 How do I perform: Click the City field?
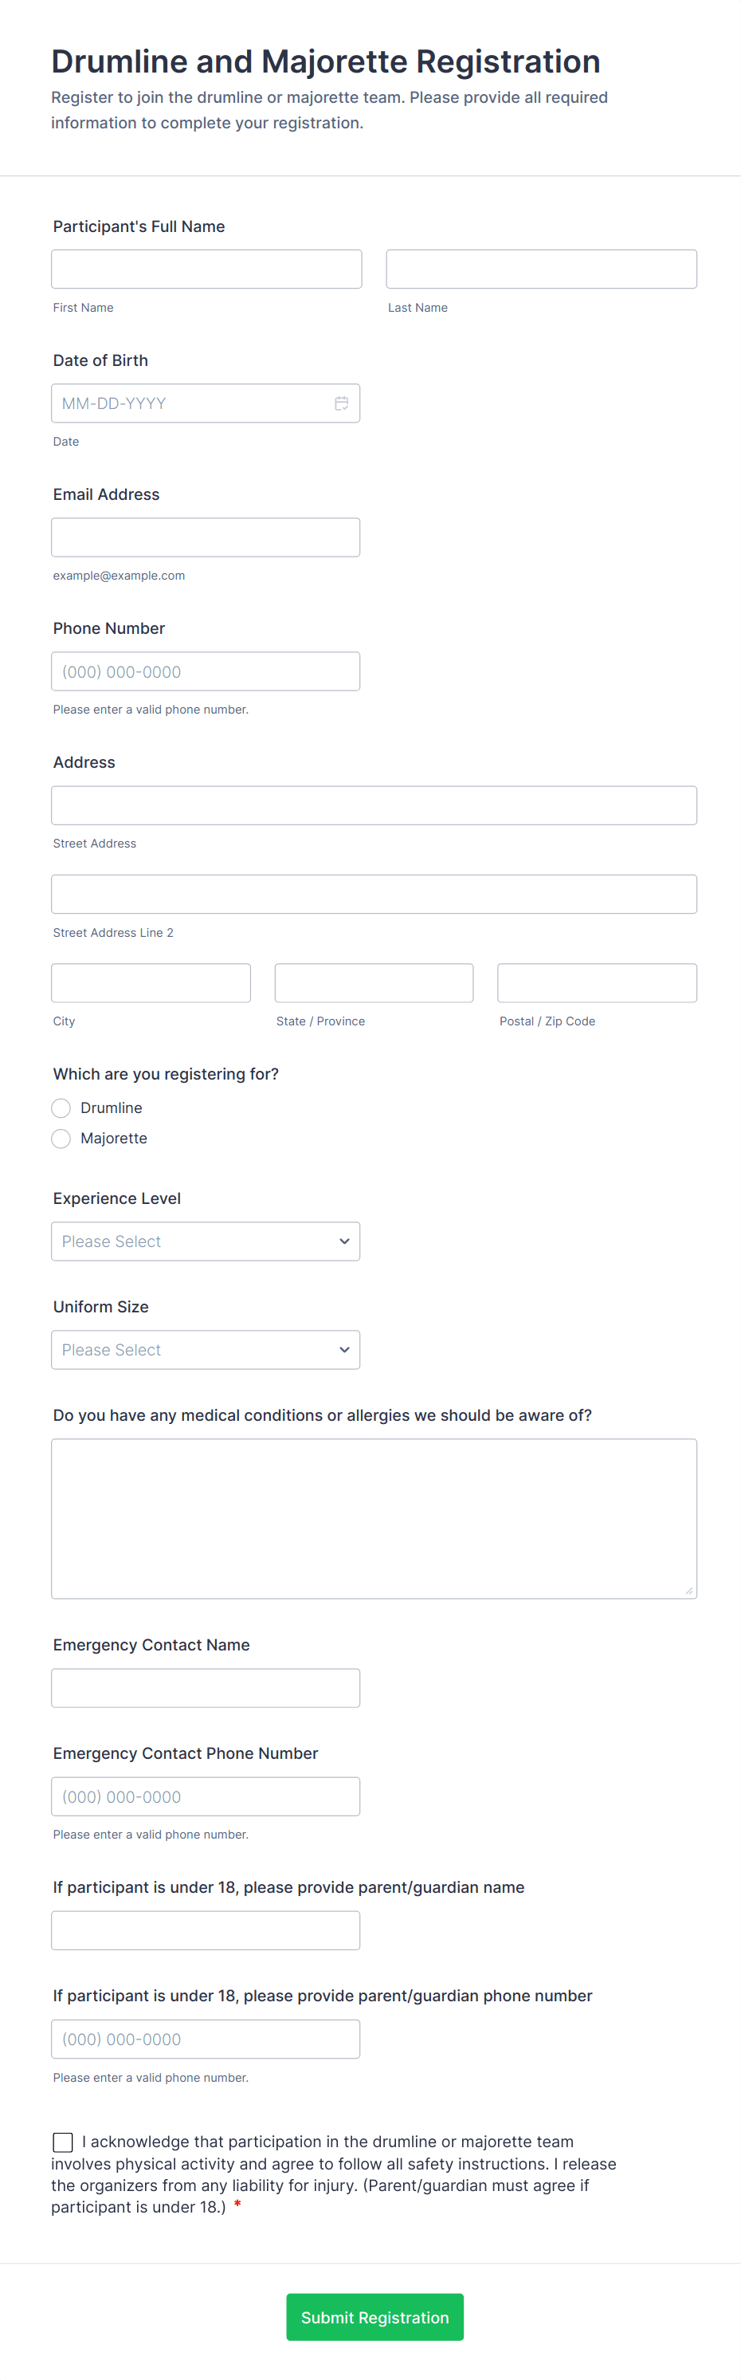(151, 982)
